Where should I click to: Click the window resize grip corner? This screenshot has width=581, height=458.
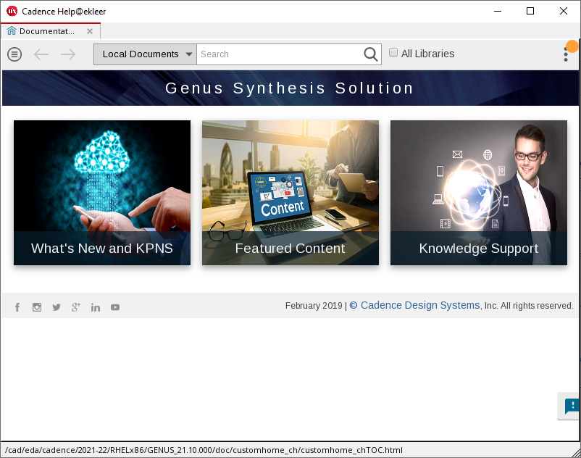[575, 452]
